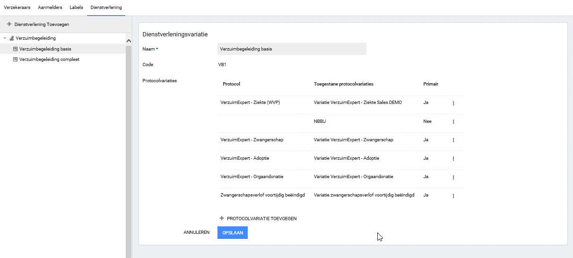Click plus icon beside Dienstverlening Toevoegen

click(x=9, y=24)
